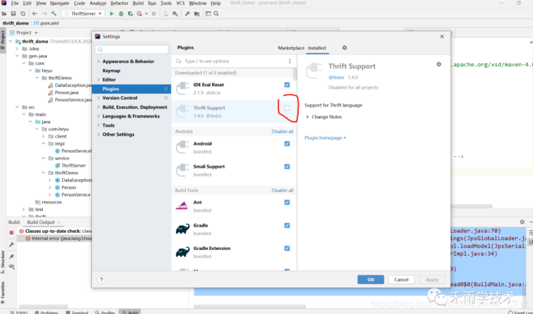Select the Ant plugin icon
This screenshot has width=533, height=314.
(x=183, y=206)
